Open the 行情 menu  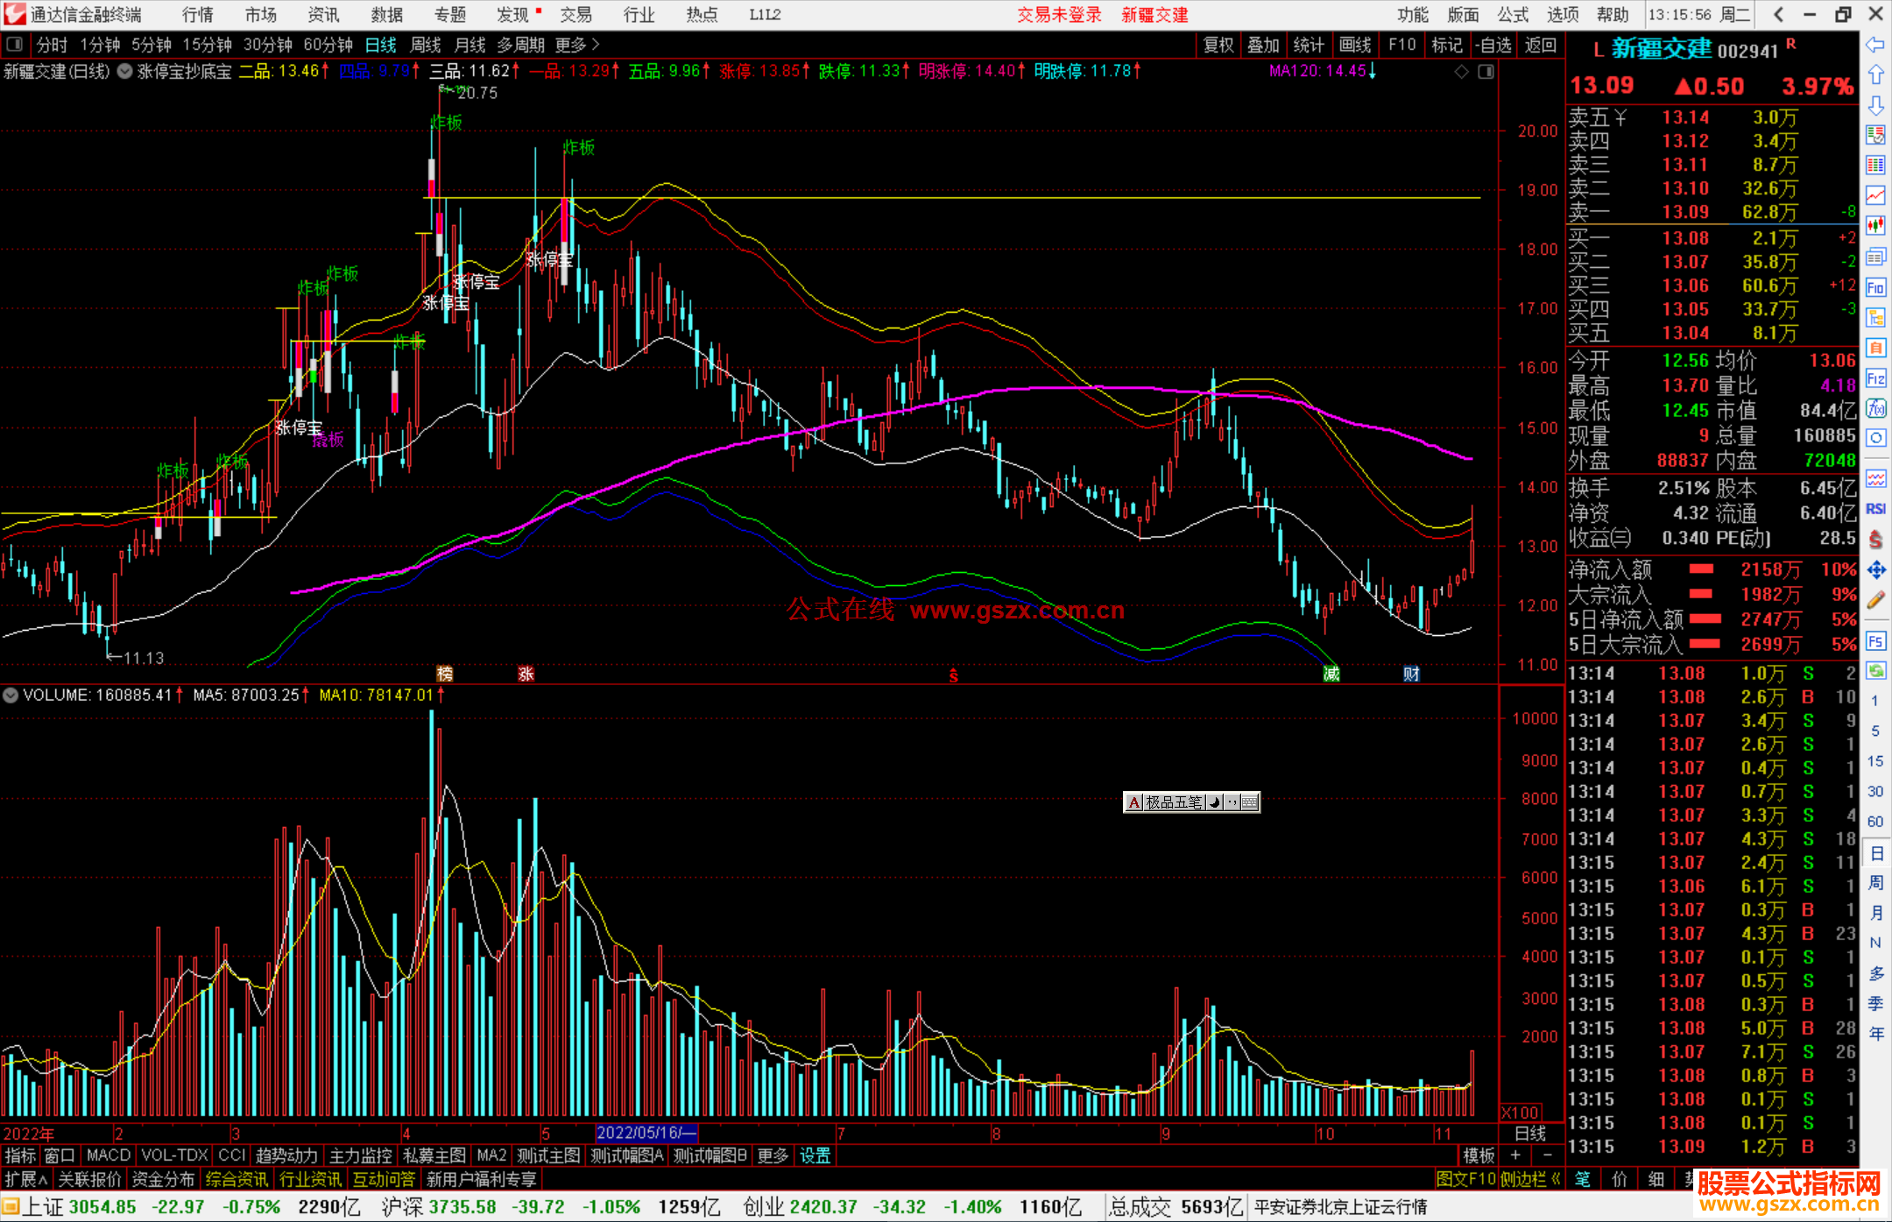[197, 15]
